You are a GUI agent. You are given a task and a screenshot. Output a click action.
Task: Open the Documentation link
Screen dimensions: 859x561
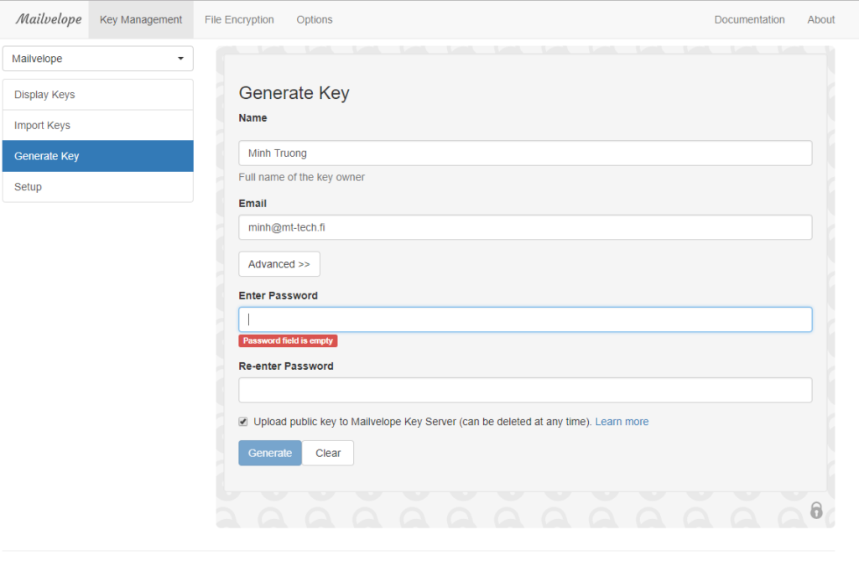click(749, 19)
